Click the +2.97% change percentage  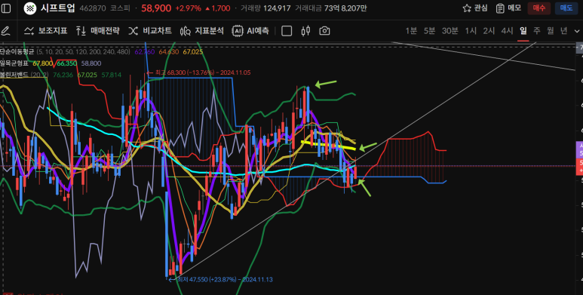point(188,8)
